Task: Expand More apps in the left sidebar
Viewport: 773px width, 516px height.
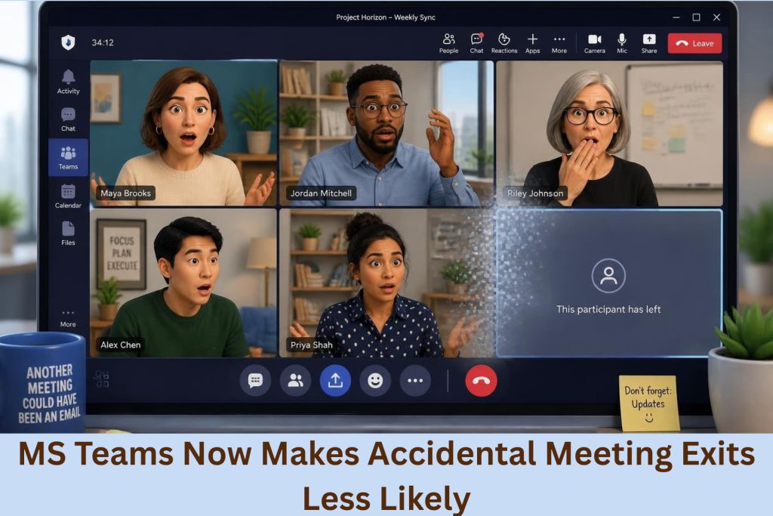Action: pos(68,318)
